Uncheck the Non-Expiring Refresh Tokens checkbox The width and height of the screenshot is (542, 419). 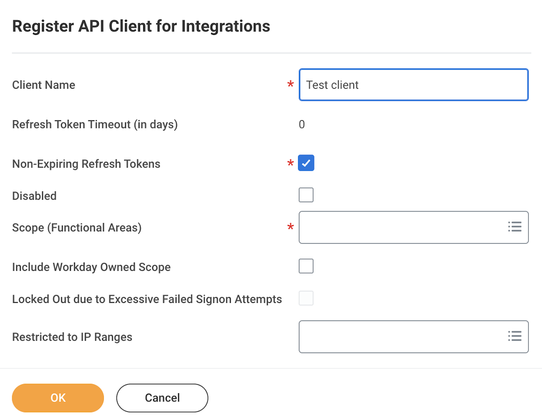306,163
